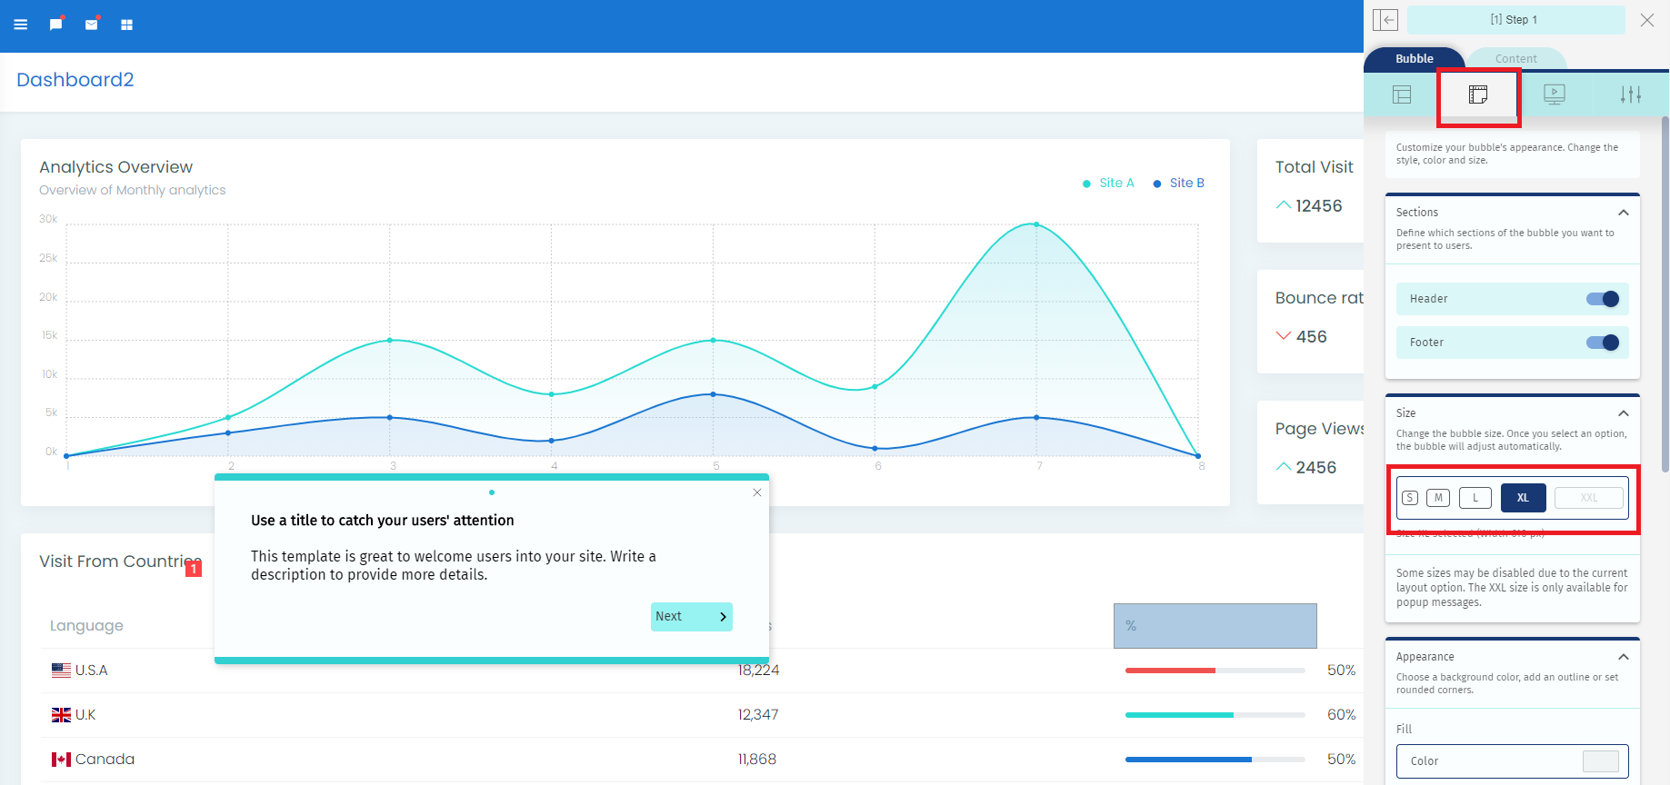Open the apps grid icon
Screen dimensions: 1670x785
point(127,25)
